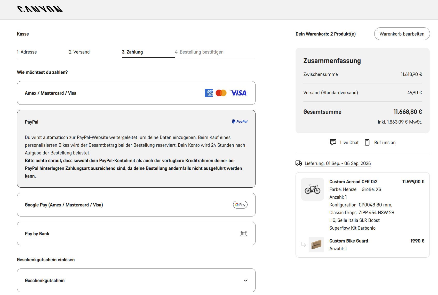
Task: Open the Lieferung date range link
Action: 338,163
